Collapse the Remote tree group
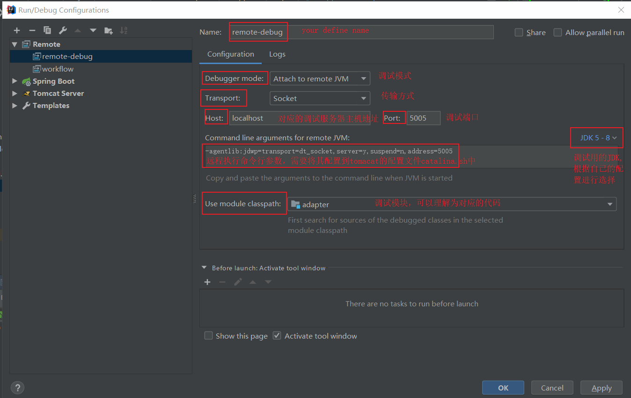The width and height of the screenshot is (631, 398). 15,44
